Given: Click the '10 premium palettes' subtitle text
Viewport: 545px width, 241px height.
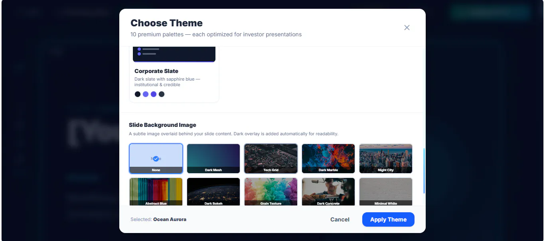Looking at the screenshot, I should coord(216,34).
